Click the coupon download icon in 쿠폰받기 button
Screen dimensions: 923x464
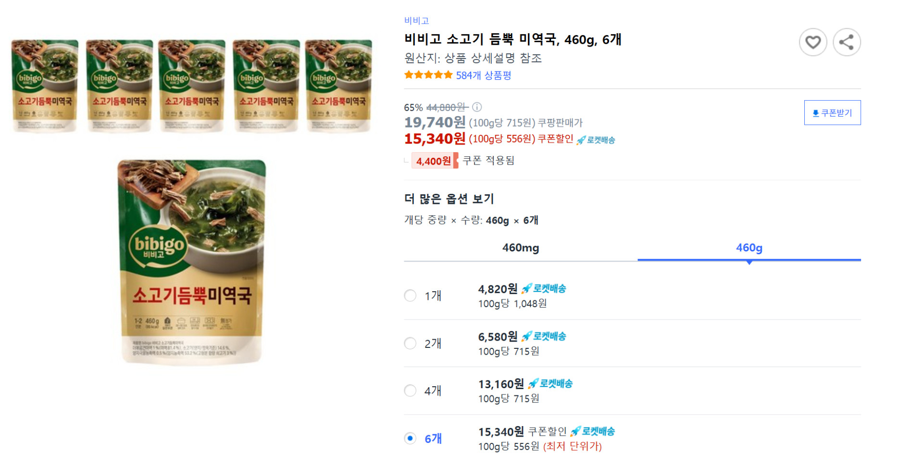coord(816,113)
